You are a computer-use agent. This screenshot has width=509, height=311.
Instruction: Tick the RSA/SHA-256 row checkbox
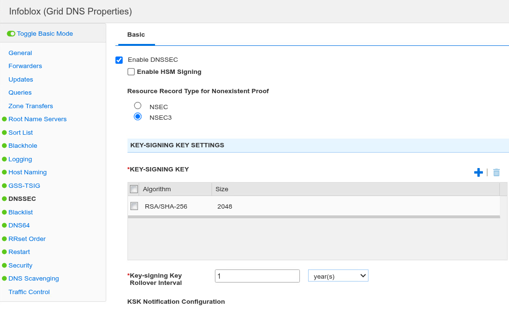(134, 206)
